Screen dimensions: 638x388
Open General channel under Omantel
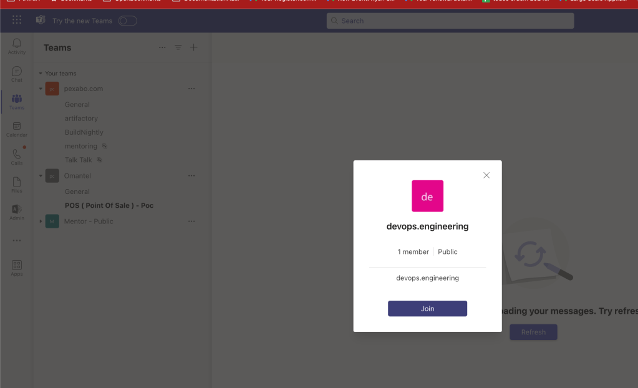pyautogui.click(x=77, y=192)
